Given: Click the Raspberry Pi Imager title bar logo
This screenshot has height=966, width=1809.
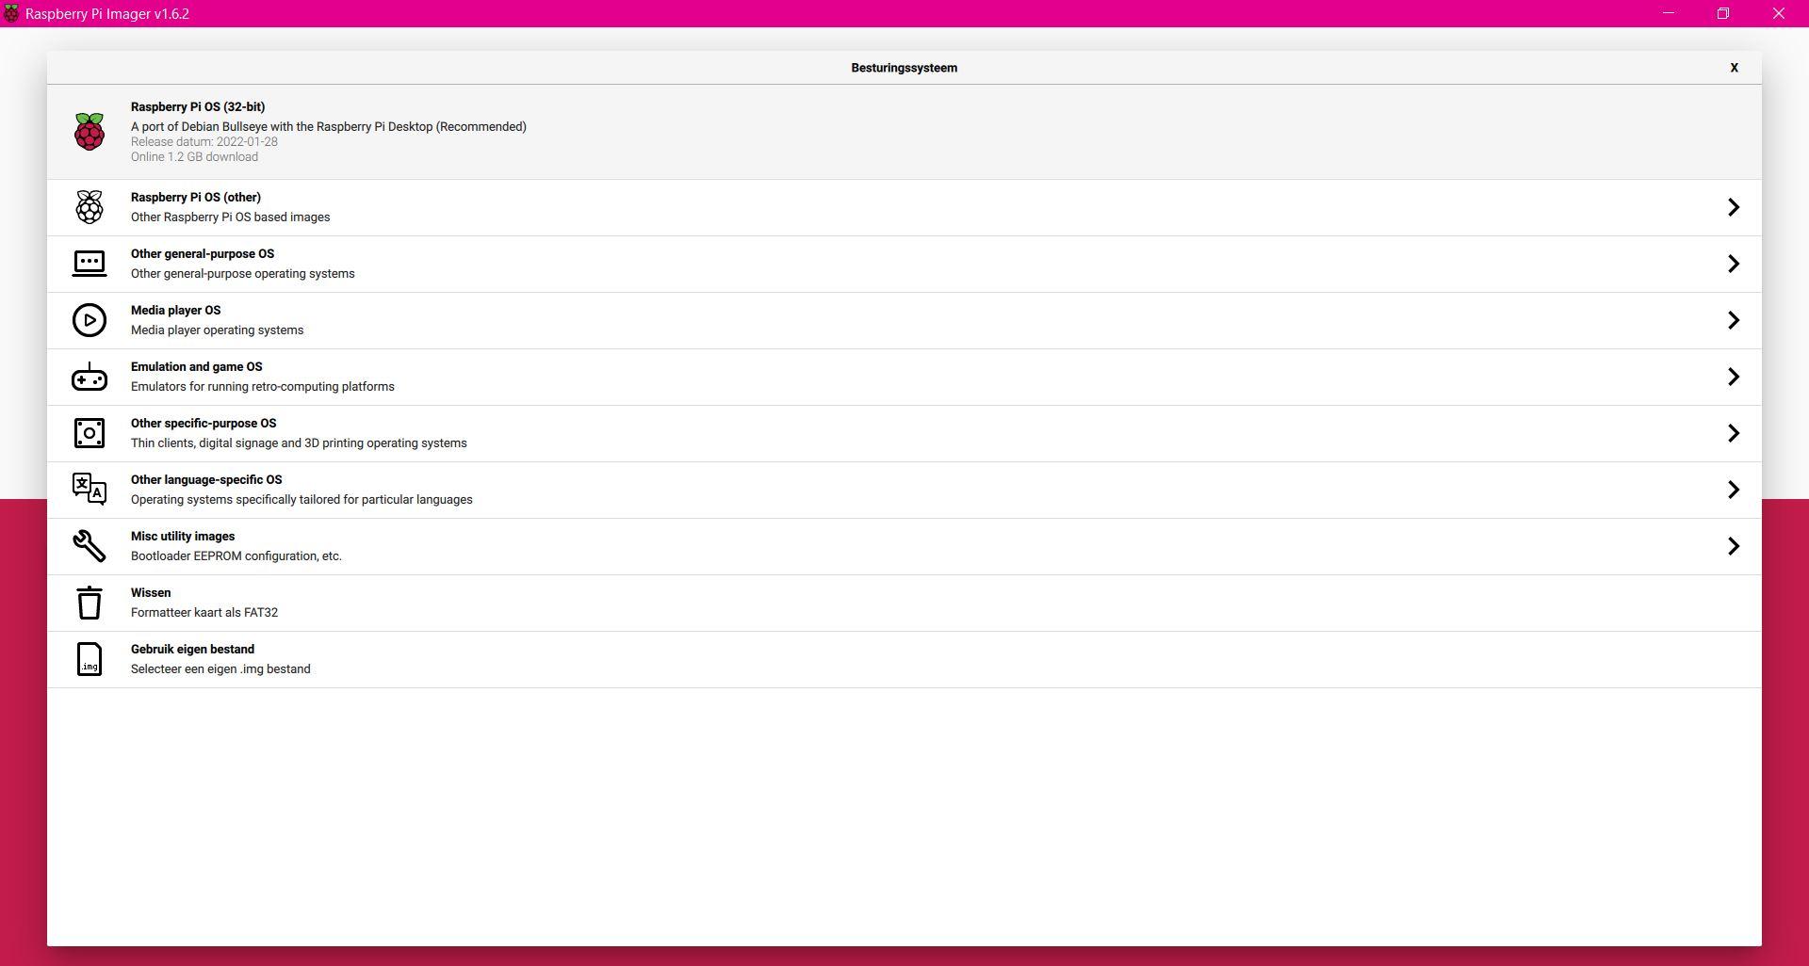Looking at the screenshot, I should [x=11, y=13].
